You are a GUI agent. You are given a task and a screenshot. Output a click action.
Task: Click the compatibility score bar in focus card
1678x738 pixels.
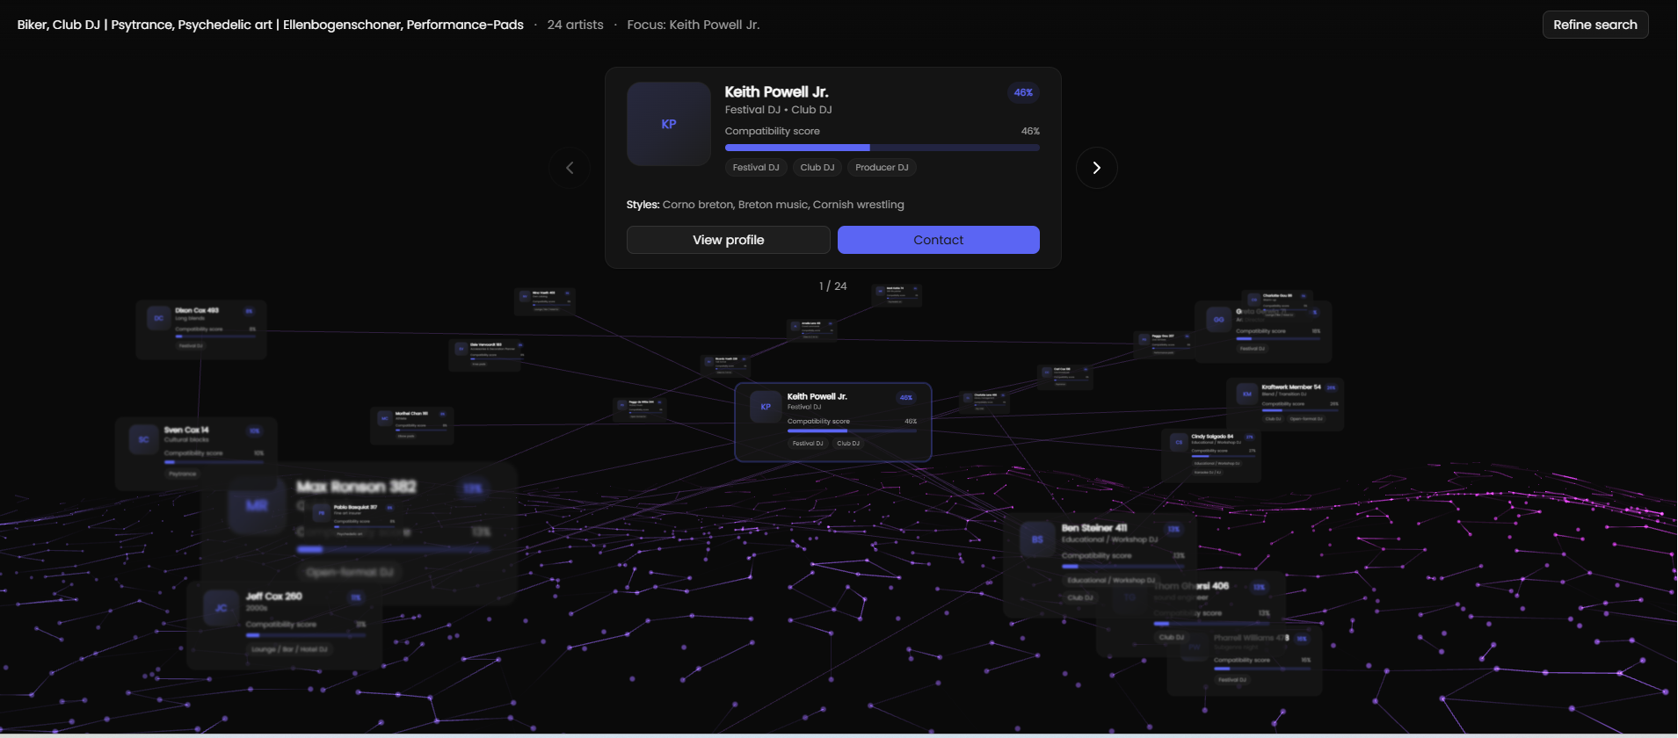882,148
